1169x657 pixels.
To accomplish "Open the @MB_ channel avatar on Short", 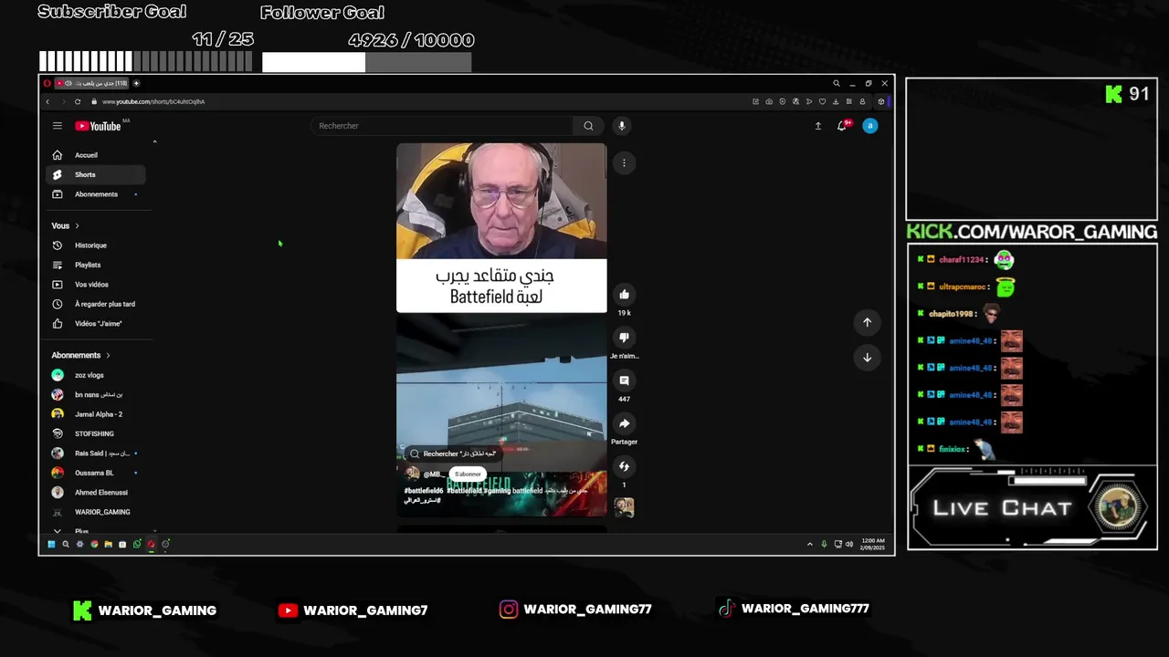I will click(412, 474).
